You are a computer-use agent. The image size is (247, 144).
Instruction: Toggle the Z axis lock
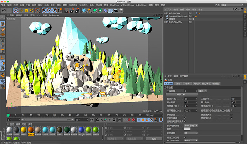tap(55, 10)
